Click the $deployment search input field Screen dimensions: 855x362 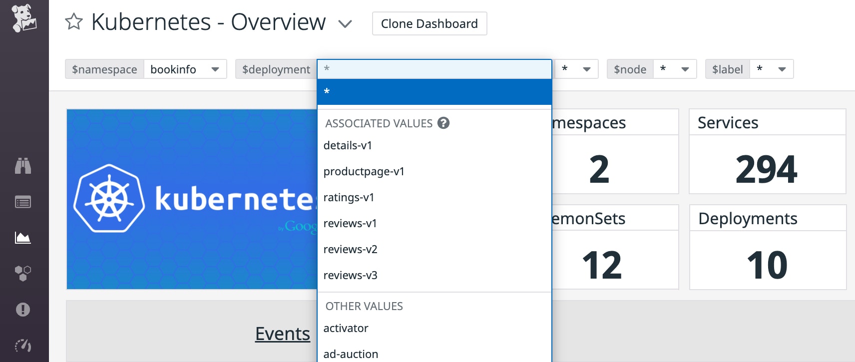(x=434, y=69)
